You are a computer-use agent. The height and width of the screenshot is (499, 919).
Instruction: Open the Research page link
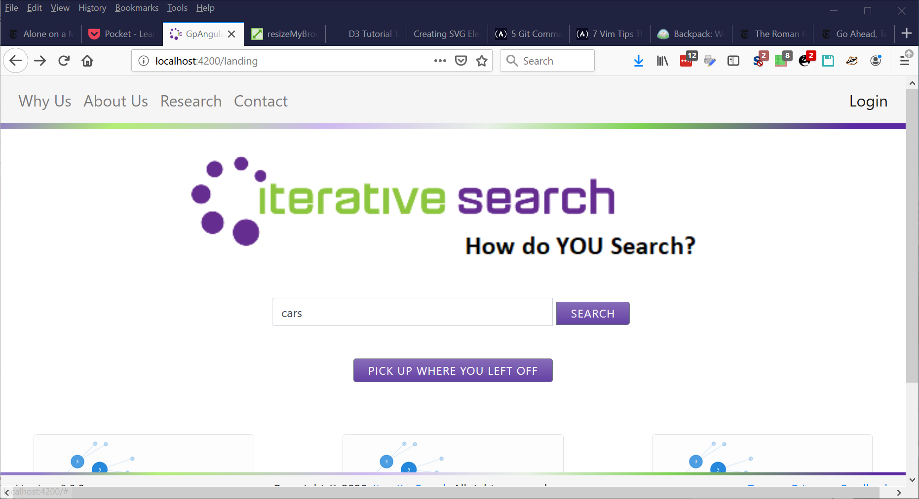tap(191, 101)
